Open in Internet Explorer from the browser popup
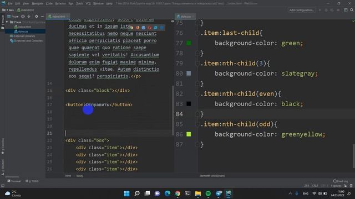The image size is (355, 199). pyautogui.click(x=155, y=28)
